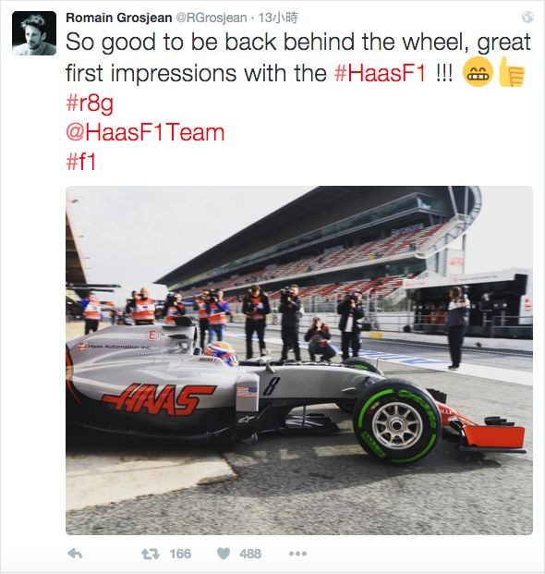
Task: Click the Romain Grosjean display name
Action: [x=119, y=18]
